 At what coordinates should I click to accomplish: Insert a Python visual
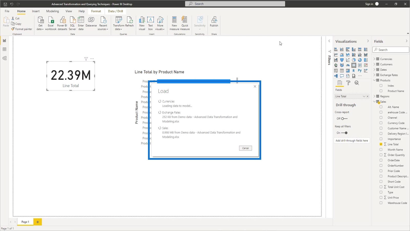pyautogui.click(x=360, y=71)
